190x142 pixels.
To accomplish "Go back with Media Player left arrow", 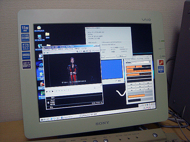I will [x=45, y=53].
